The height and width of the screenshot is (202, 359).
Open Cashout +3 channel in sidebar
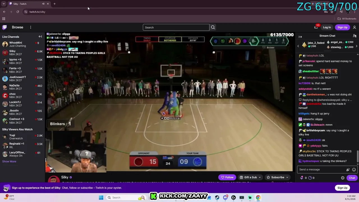click(x=22, y=121)
